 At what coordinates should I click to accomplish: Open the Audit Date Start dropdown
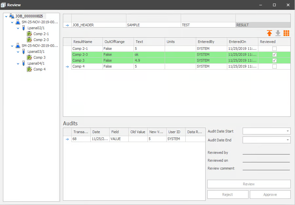pyautogui.click(x=288, y=131)
